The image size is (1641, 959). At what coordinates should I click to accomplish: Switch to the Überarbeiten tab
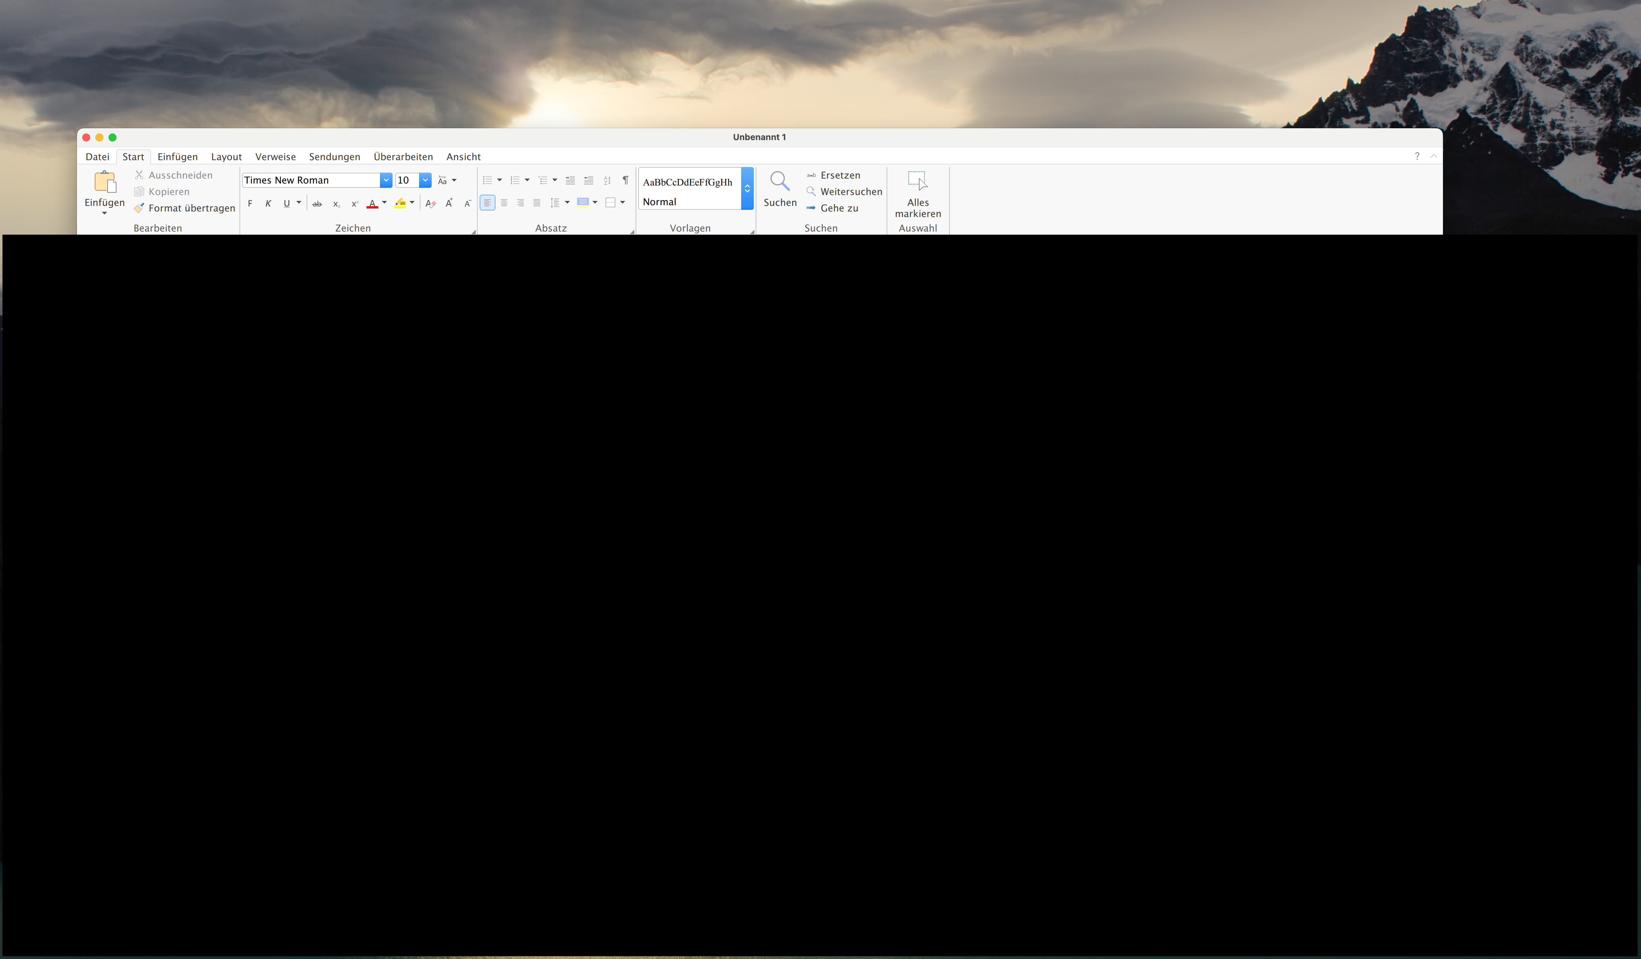click(x=403, y=157)
